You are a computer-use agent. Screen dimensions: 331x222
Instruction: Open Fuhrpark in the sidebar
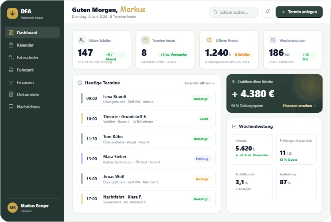click(32, 70)
